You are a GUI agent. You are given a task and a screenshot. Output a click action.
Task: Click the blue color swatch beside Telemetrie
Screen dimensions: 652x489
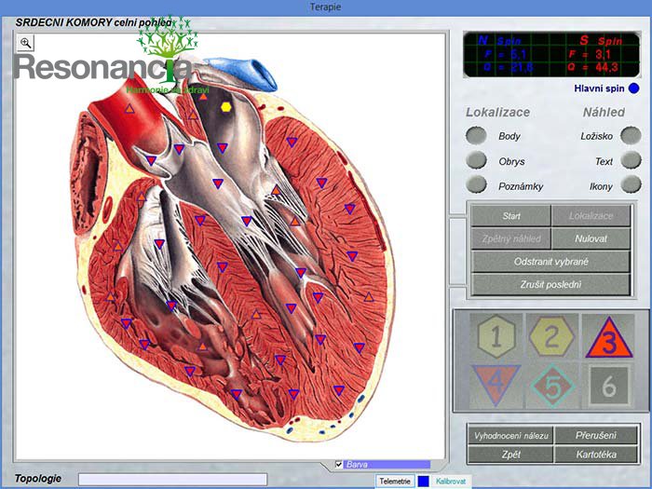tap(423, 481)
